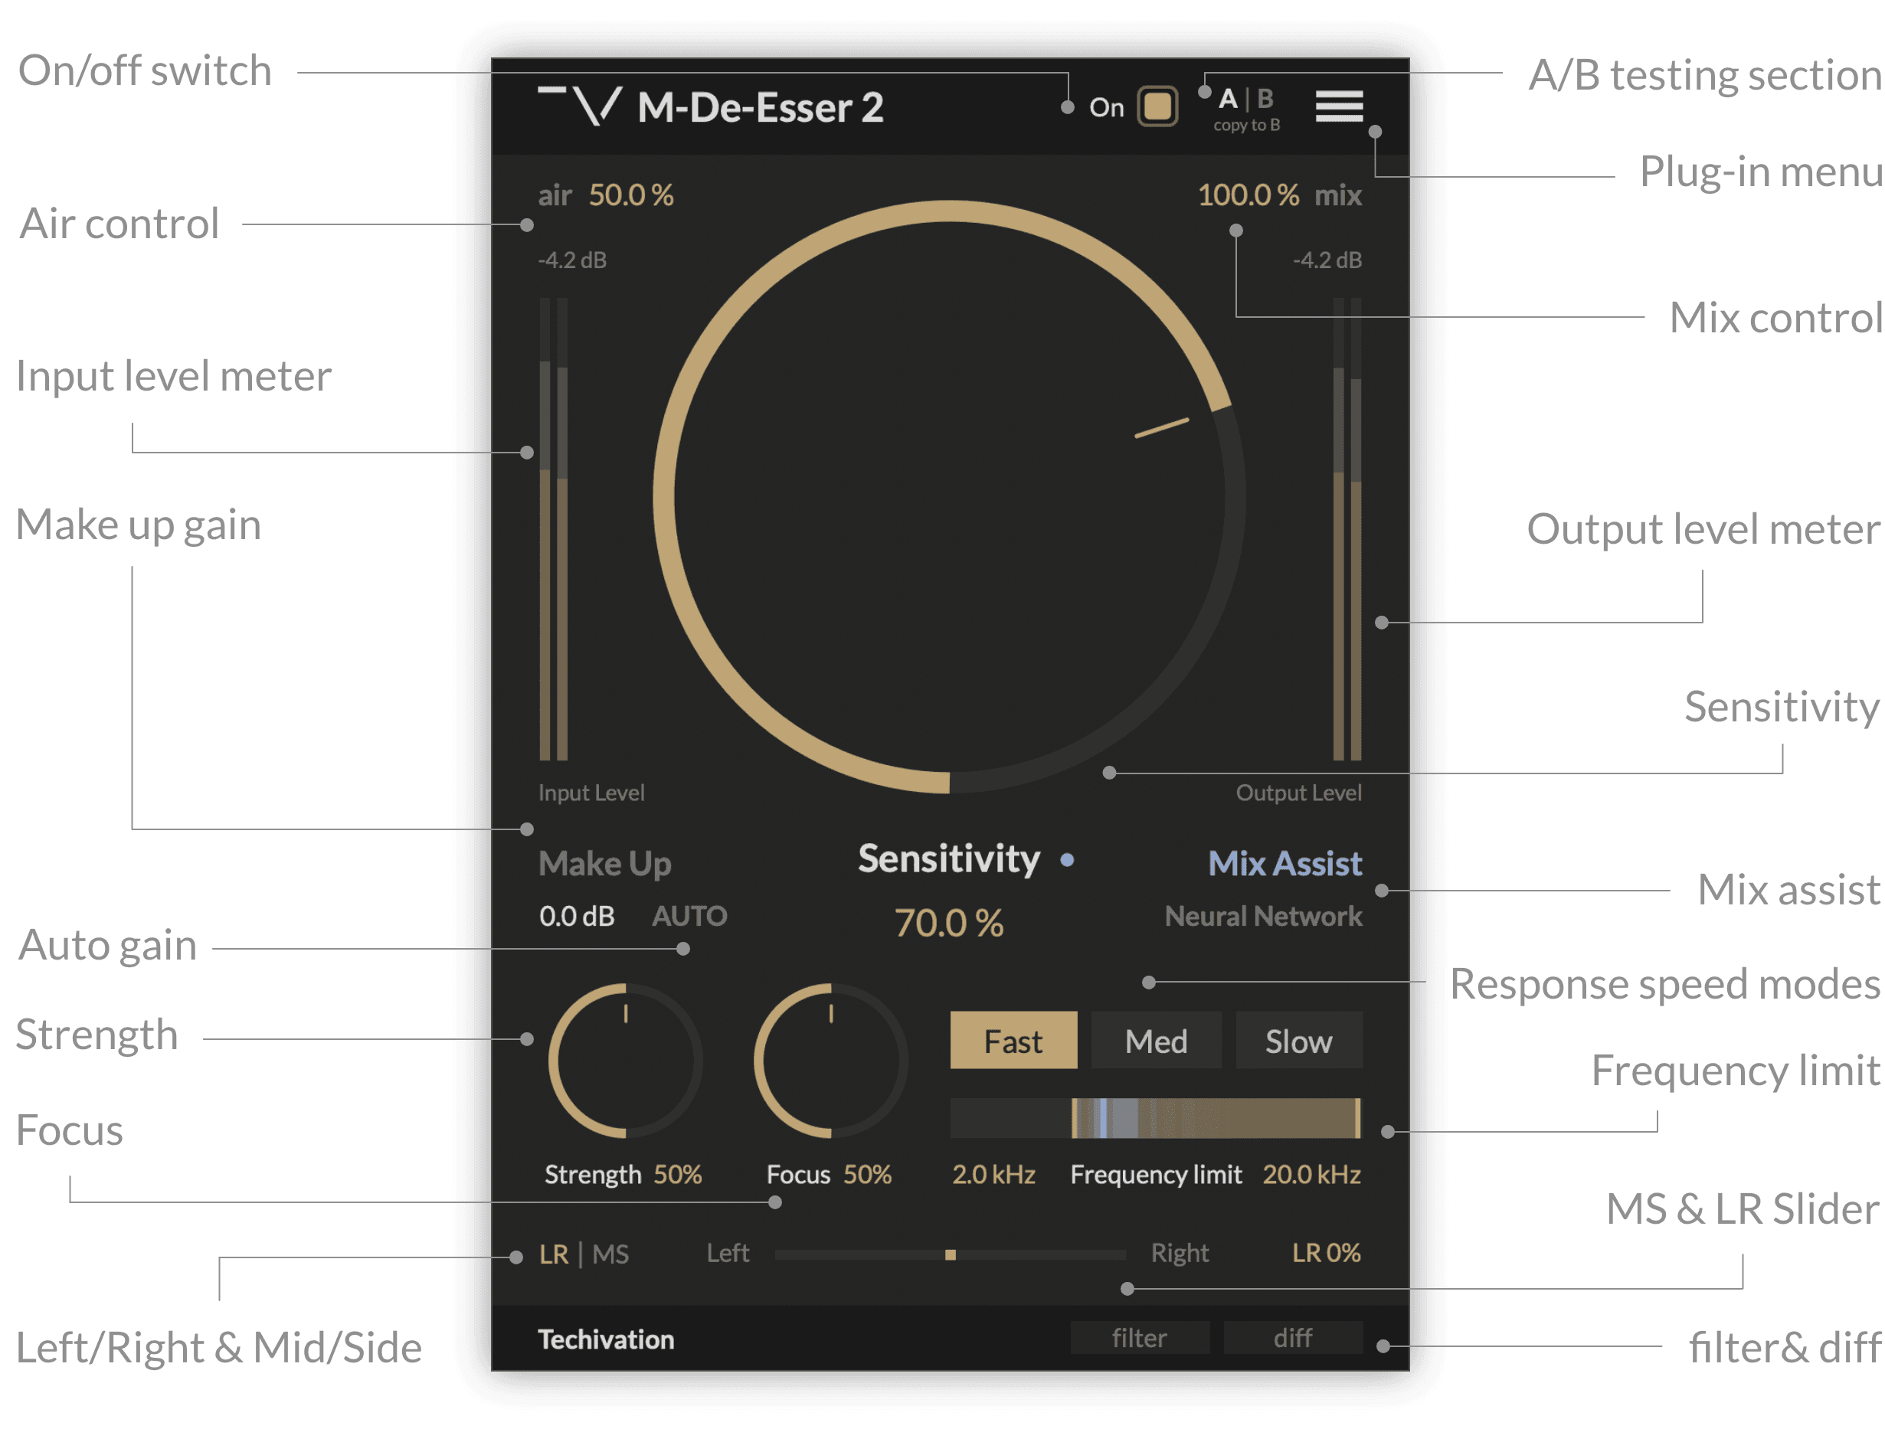Click the mix 100.0 % value
The height and width of the screenshot is (1429, 1885).
pos(1248,195)
